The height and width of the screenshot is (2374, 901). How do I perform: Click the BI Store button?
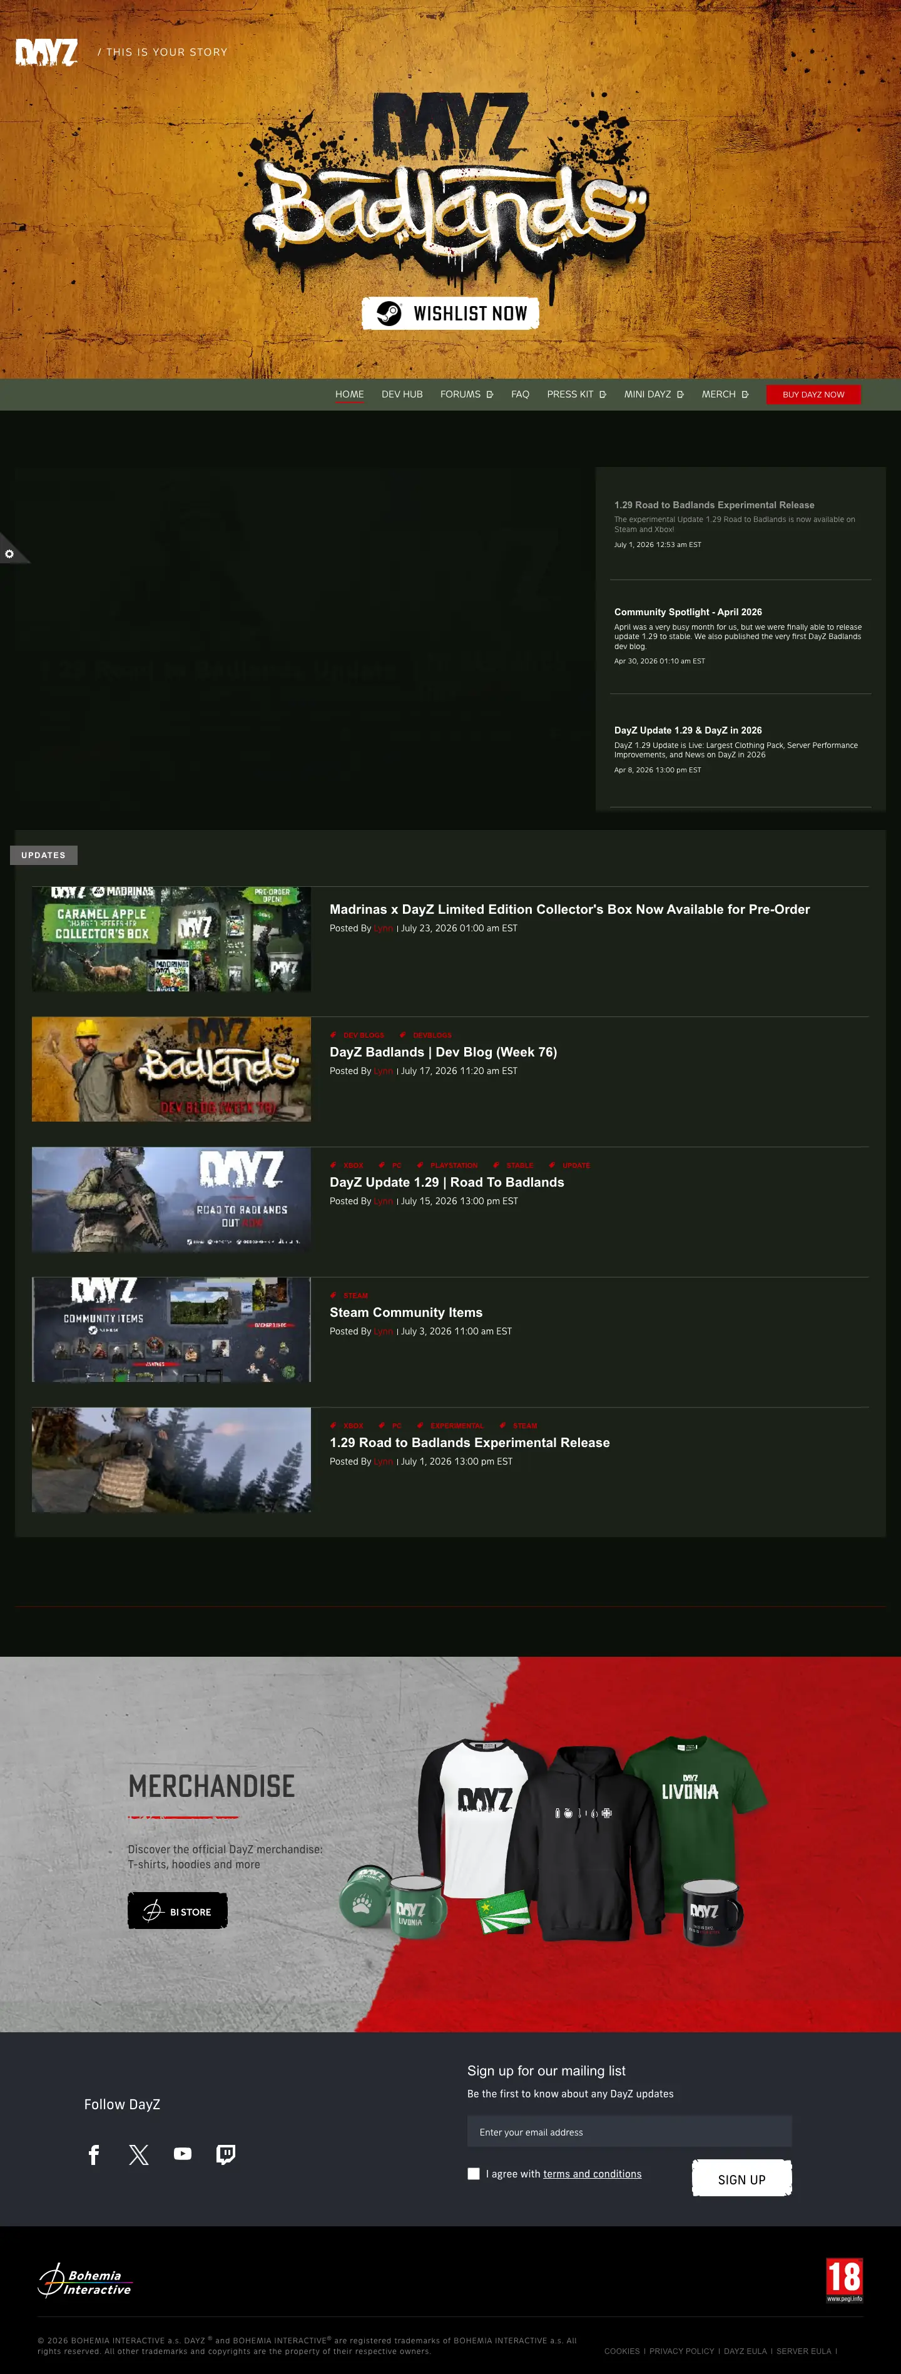tap(178, 1911)
